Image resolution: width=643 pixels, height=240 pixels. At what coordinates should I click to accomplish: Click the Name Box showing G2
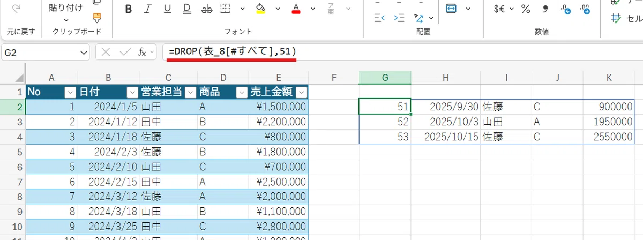pyautogui.click(x=40, y=52)
